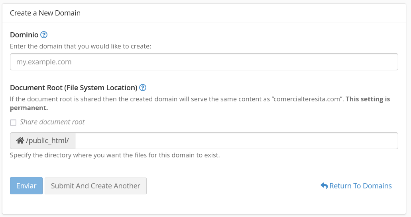The image size is (411, 217).
Task: Click the help icon next to Dominio
Action: tap(44, 35)
